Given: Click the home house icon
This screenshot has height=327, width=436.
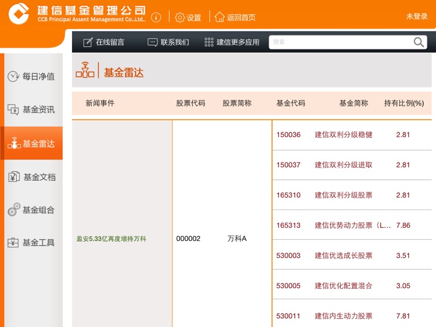Looking at the screenshot, I should 219,17.
